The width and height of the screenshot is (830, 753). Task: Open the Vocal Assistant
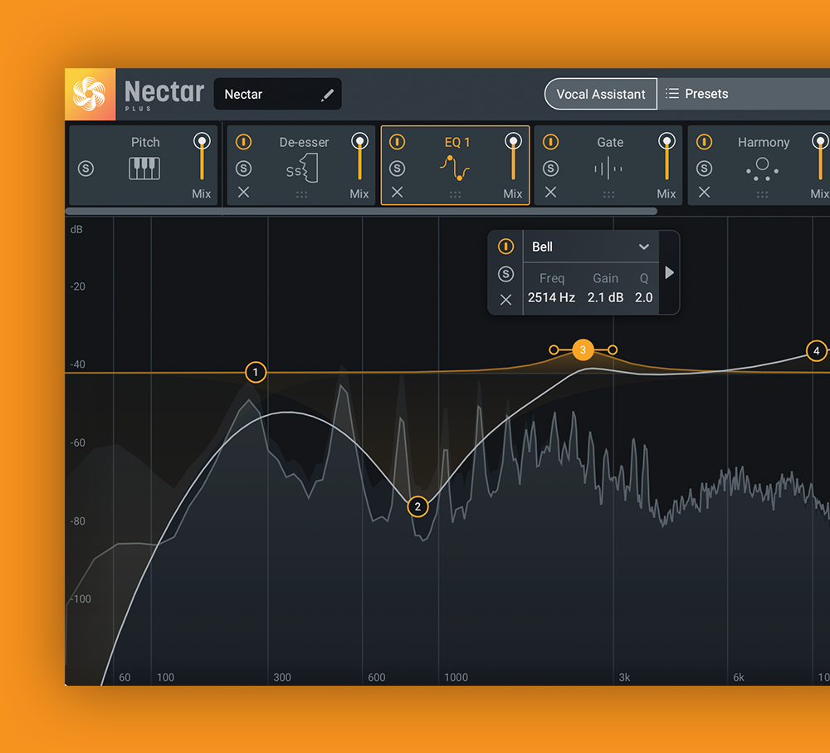tap(601, 95)
